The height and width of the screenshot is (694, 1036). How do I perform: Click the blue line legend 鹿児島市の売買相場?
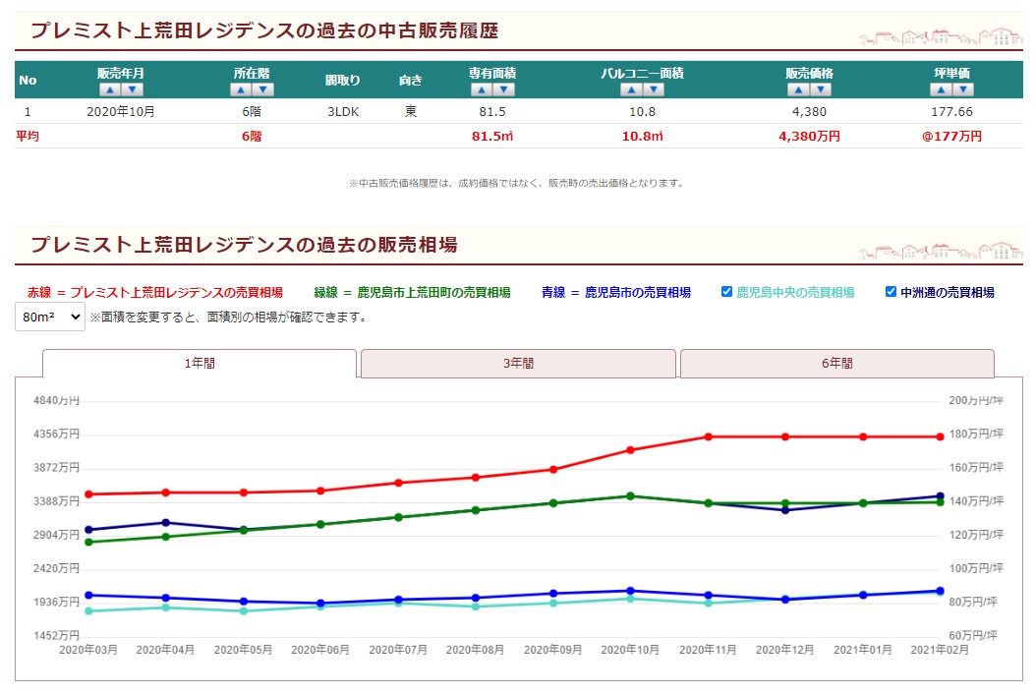(638, 292)
